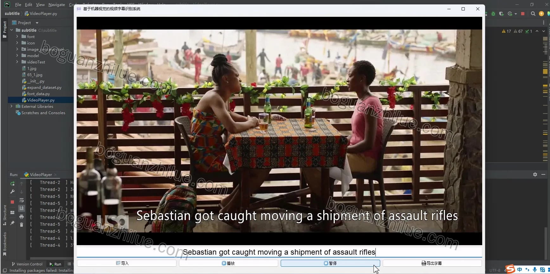Click the Profile clock-run icon in PyCharm
Screen dimensions: 550x274
pos(510,14)
